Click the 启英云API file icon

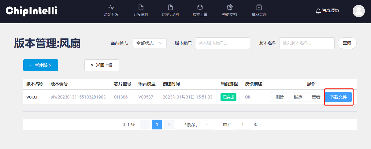point(170,7)
